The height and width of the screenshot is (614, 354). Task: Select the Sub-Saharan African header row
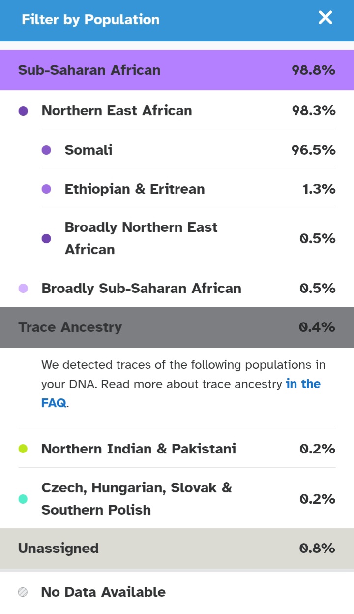(177, 70)
